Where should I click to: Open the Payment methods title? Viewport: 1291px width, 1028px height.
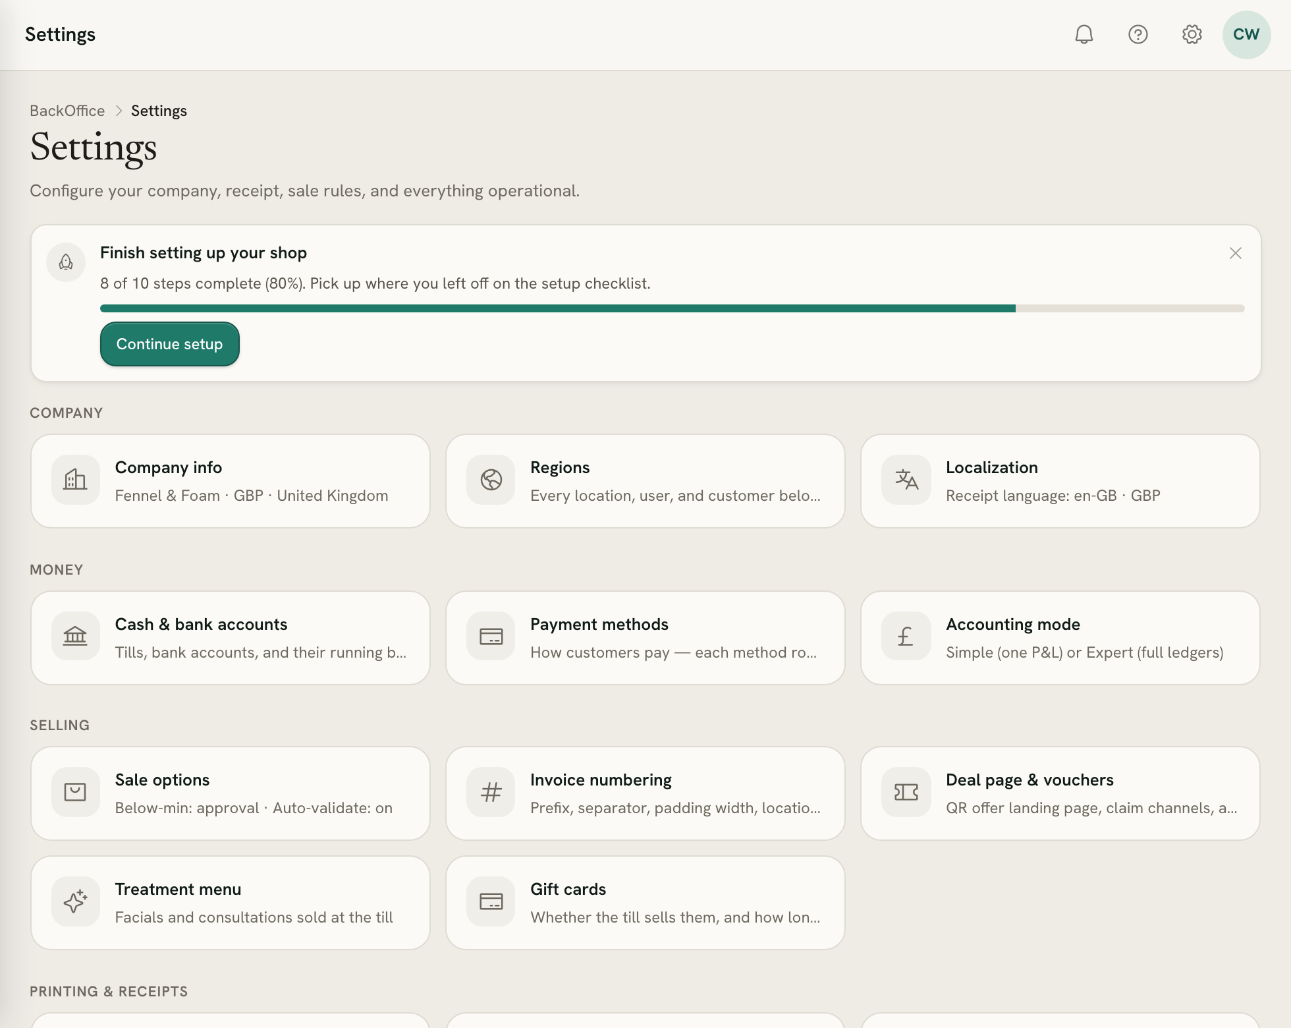[599, 624]
